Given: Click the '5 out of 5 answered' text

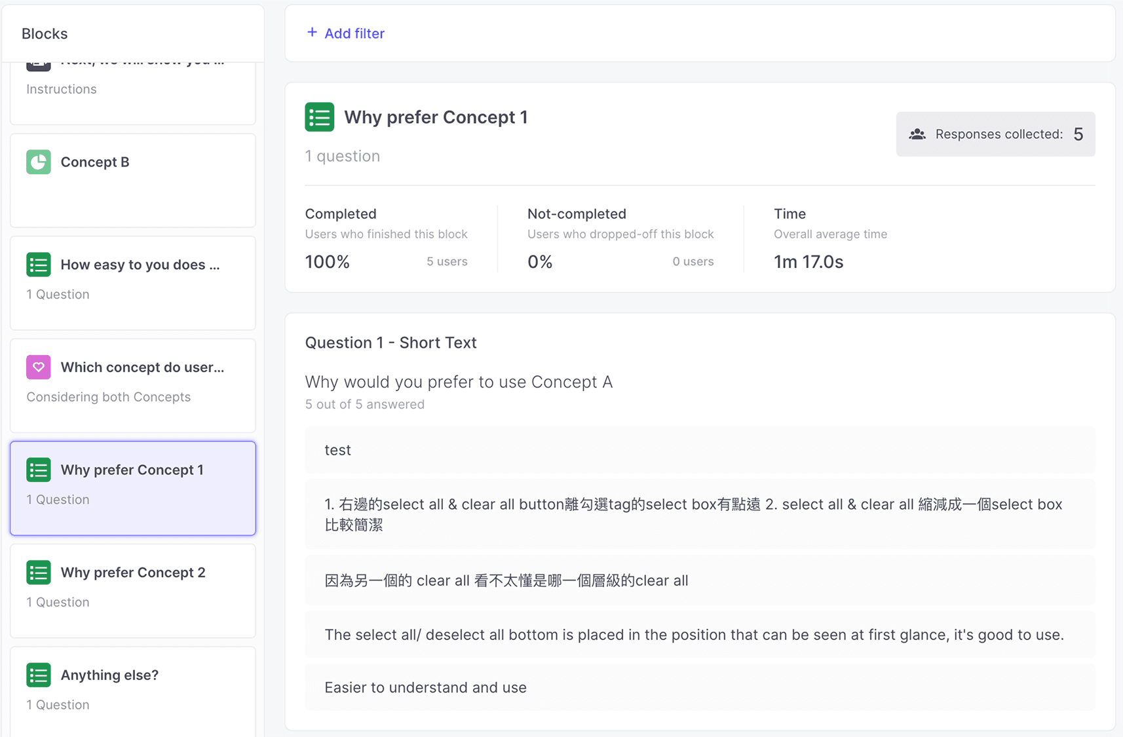Looking at the screenshot, I should pos(365,404).
